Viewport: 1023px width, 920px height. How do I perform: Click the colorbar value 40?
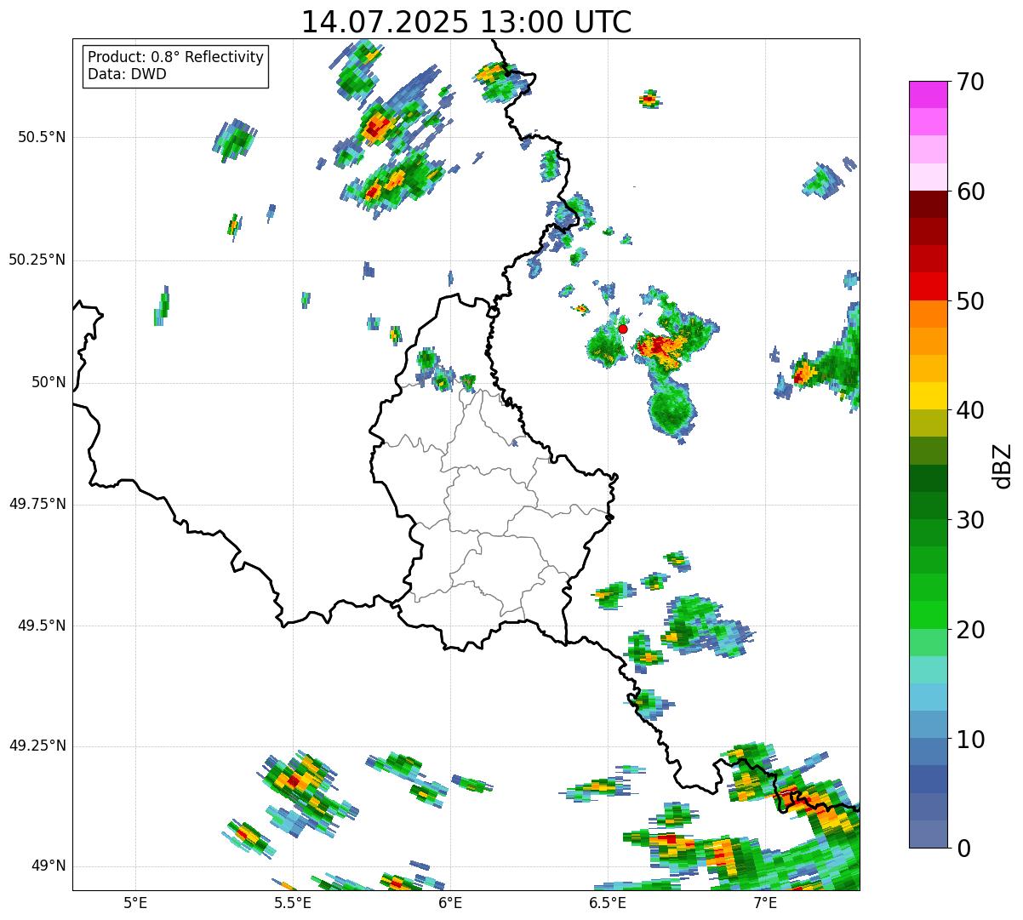point(970,410)
